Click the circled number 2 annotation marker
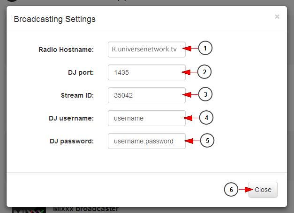The image size is (294, 213). [204, 72]
